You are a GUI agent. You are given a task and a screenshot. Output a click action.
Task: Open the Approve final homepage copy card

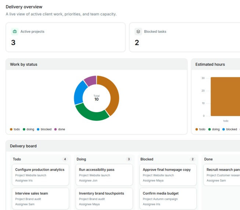tap(168, 175)
